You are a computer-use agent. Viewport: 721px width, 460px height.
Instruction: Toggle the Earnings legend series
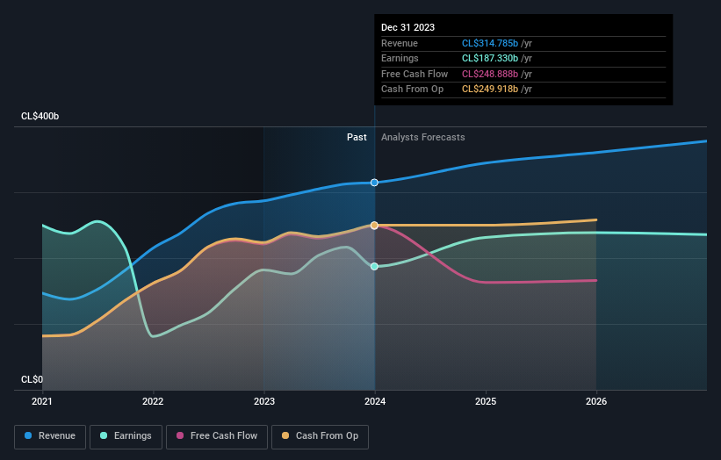[126, 436]
